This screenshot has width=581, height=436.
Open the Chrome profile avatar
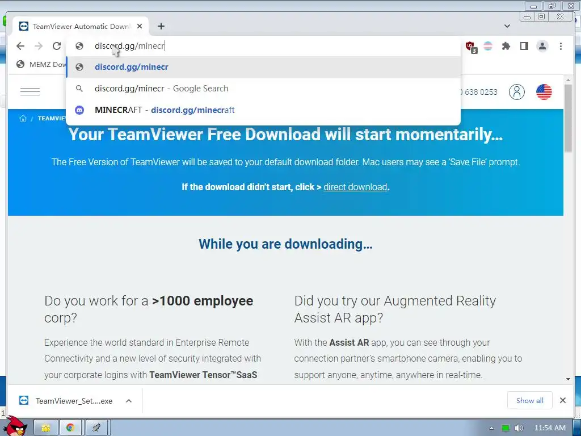(542, 46)
